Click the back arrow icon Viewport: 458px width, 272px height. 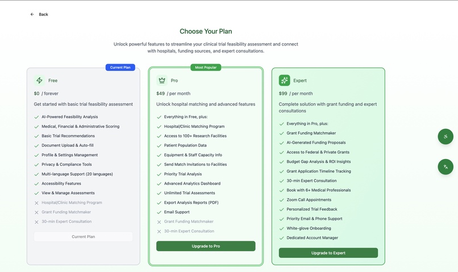(x=32, y=14)
